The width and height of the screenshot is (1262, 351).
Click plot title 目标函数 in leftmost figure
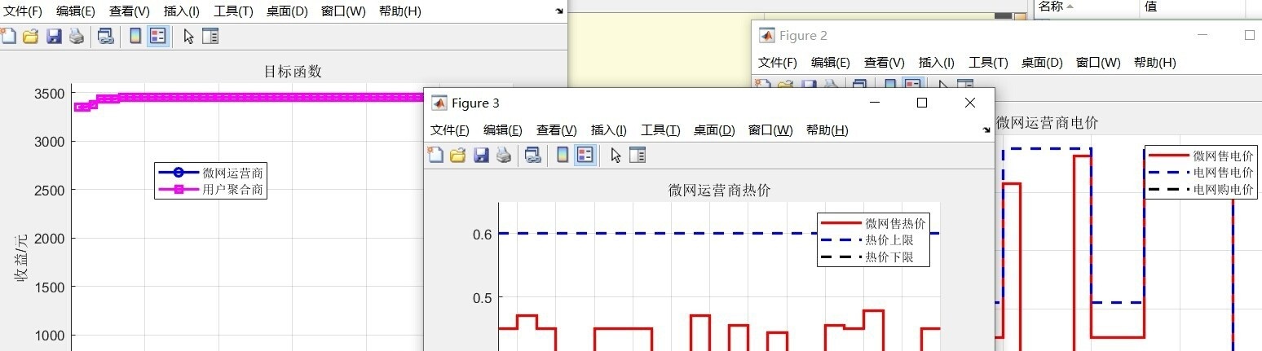(293, 72)
